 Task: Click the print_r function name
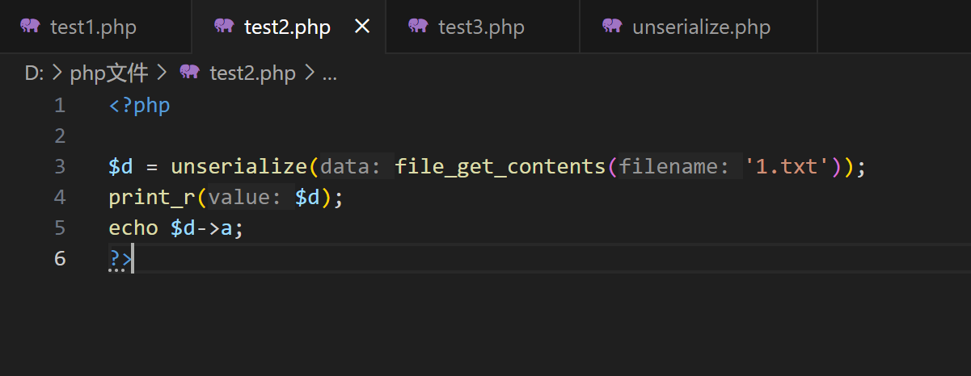152,198
